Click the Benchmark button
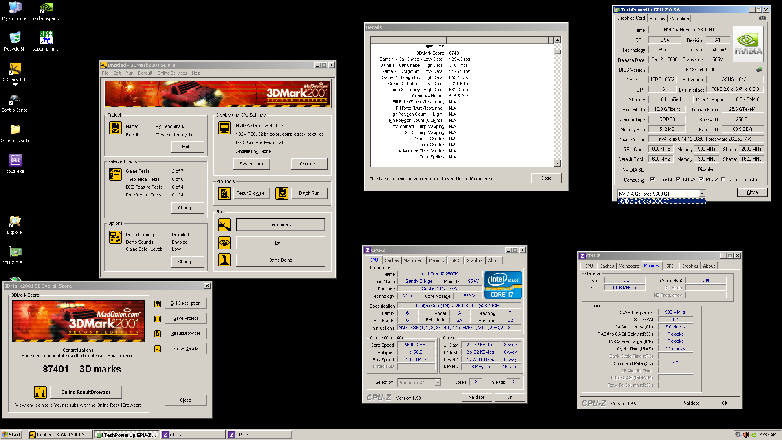Screen dimensions: 782x440 [281, 225]
